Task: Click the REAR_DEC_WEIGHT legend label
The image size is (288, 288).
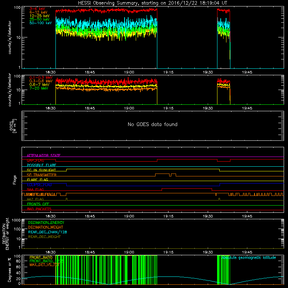Action: pos(44,237)
